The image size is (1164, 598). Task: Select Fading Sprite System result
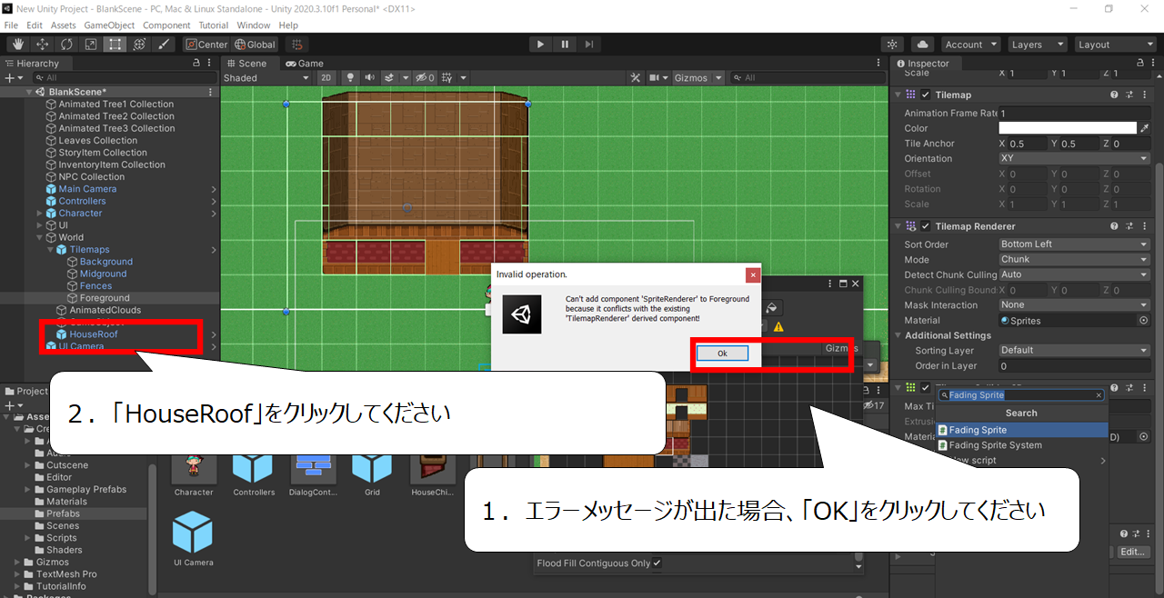pos(1022,445)
